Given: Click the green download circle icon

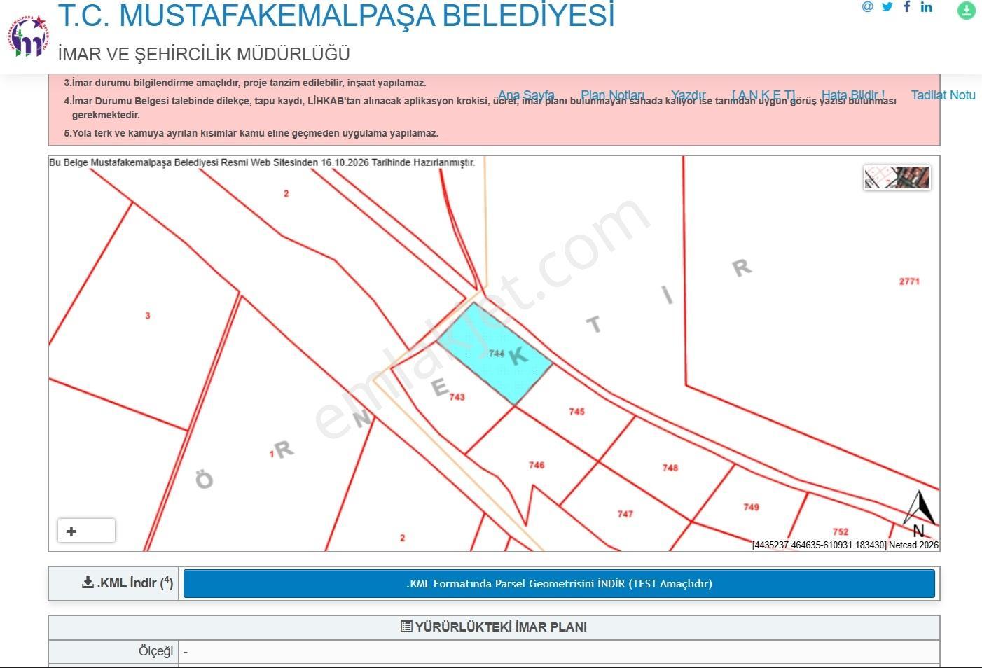Looking at the screenshot, I should click(x=967, y=10).
